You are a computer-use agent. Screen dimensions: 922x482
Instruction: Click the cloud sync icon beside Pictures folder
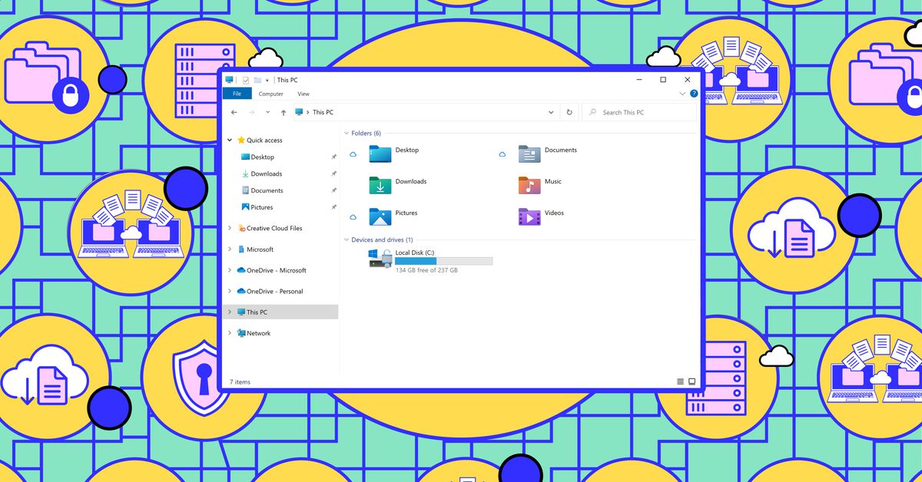point(353,217)
